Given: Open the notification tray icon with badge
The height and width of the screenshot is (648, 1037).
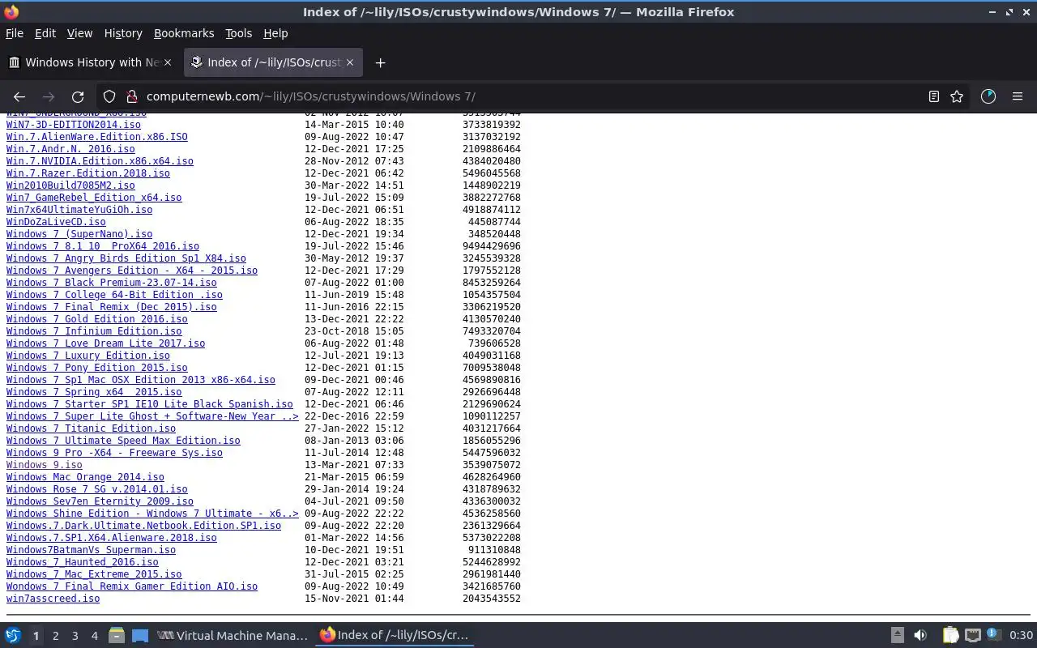Looking at the screenshot, I should coord(994,636).
